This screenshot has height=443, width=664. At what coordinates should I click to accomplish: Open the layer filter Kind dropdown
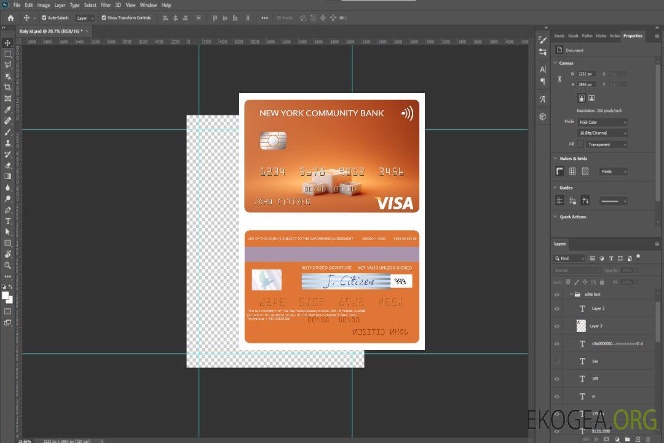[569, 258]
